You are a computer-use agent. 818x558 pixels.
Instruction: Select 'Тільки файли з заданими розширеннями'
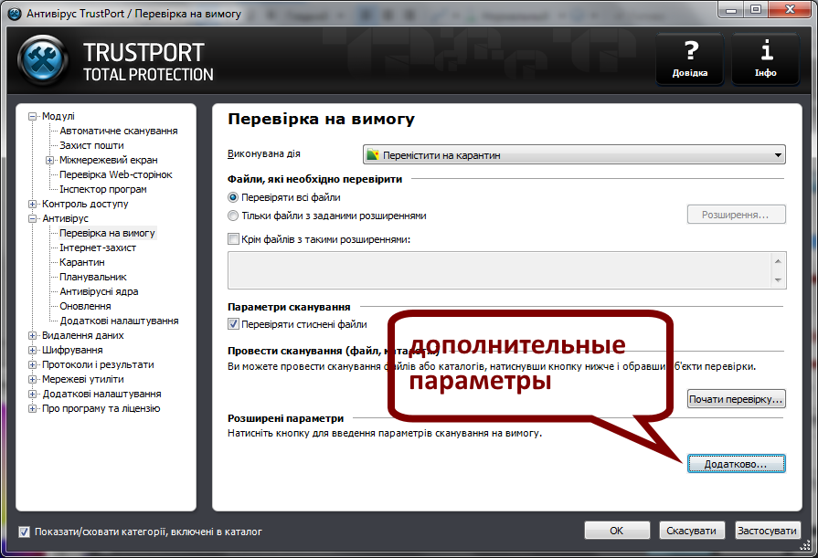[234, 216]
